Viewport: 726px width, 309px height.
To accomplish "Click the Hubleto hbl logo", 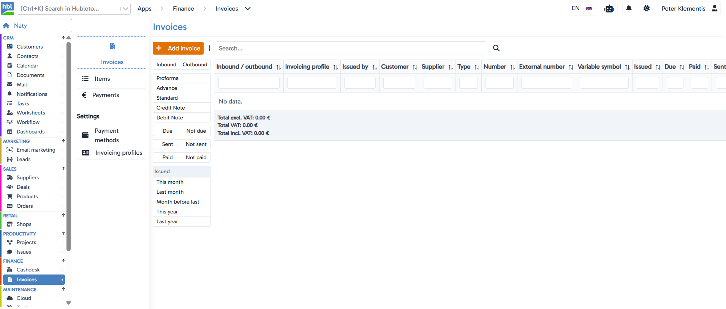I will (x=7, y=8).
